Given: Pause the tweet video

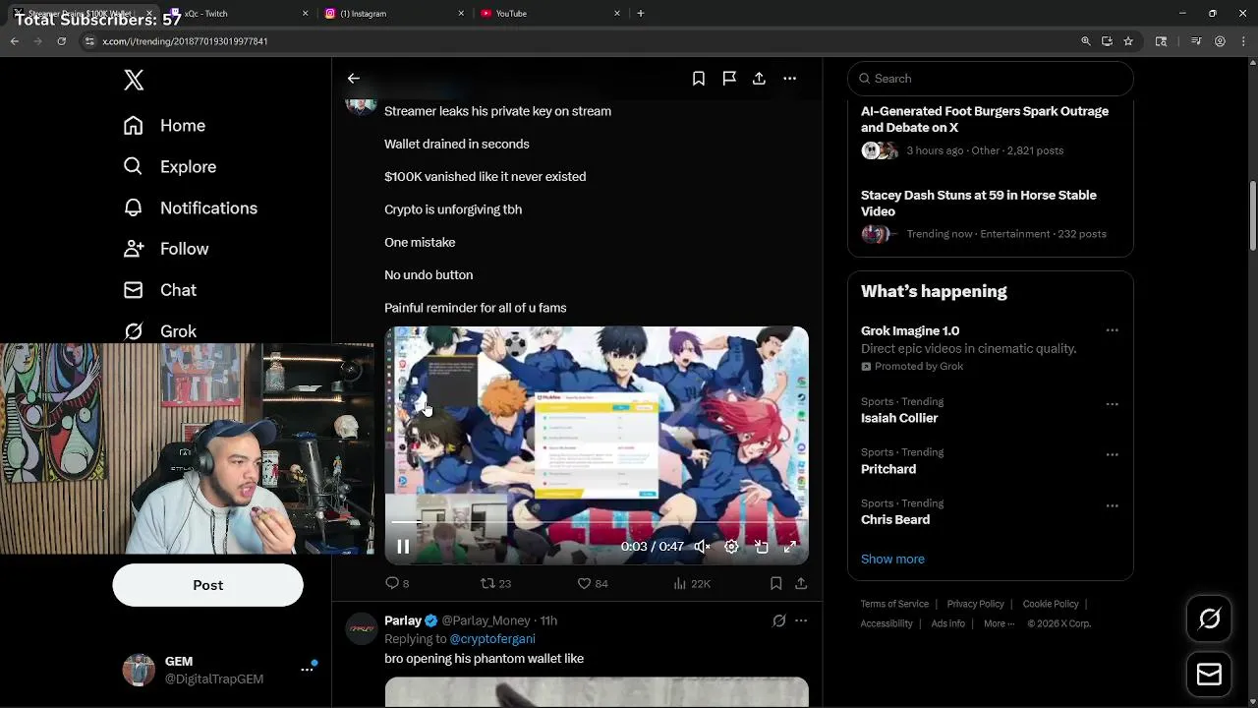Looking at the screenshot, I should click(403, 547).
